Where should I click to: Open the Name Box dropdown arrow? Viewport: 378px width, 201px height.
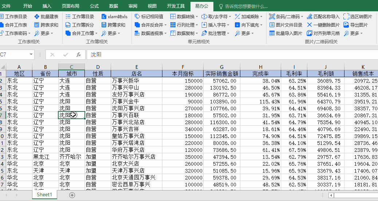tap(31, 55)
